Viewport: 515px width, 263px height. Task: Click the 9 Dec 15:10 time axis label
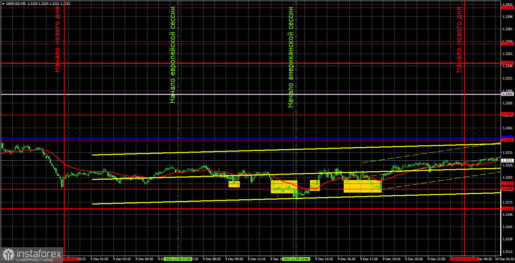(x=324, y=259)
